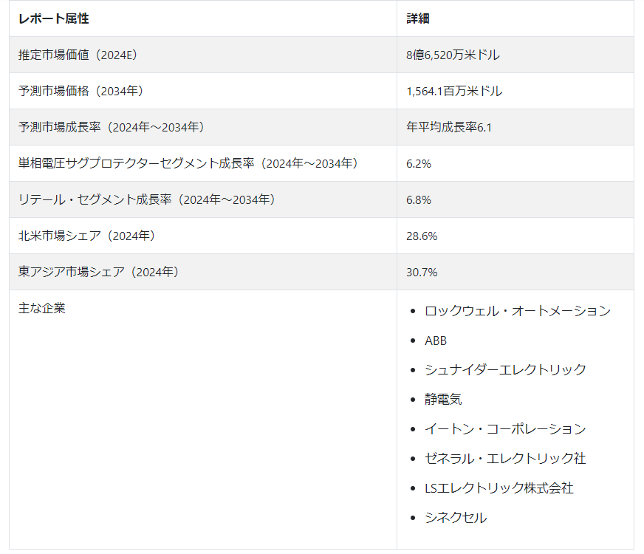644x554 pixels.
Task: Click the 8億6,520万米ドル value cell
Action: point(453,55)
